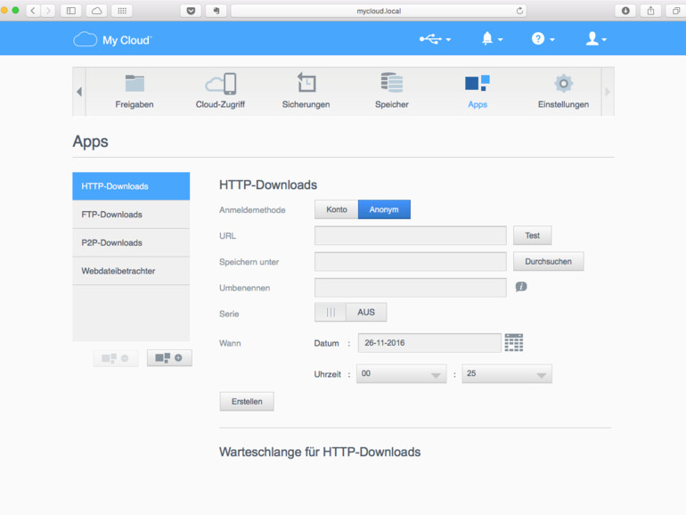The image size is (686, 515).
Task: Click the My Cloud logo
Action: coord(112,40)
